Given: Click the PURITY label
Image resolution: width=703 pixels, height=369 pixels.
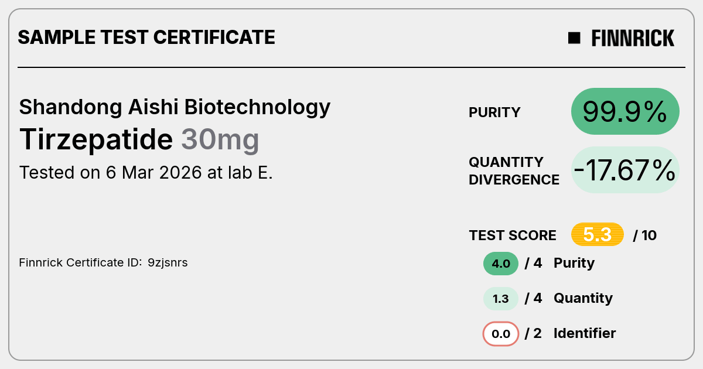Looking at the screenshot, I should (494, 112).
